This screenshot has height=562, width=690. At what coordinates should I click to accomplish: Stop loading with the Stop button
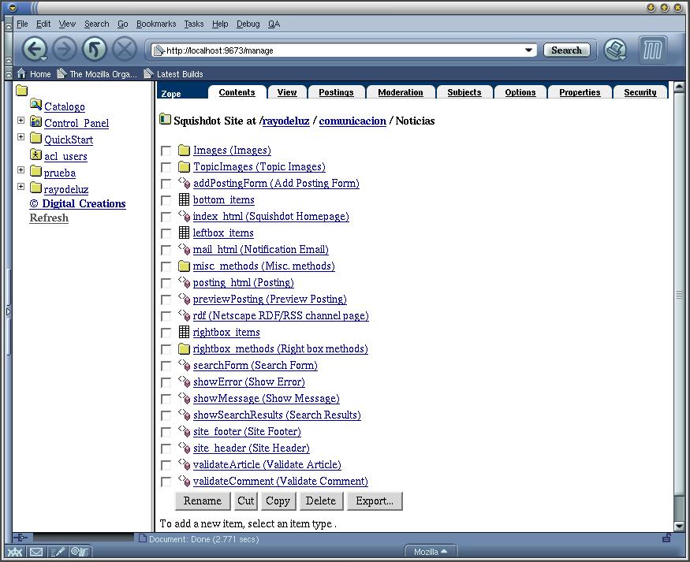tap(125, 49)
